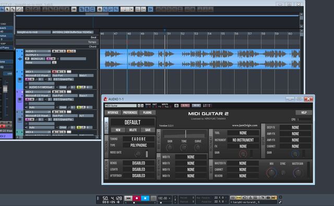Solo the MIDI 2 track

pos(63,92)
